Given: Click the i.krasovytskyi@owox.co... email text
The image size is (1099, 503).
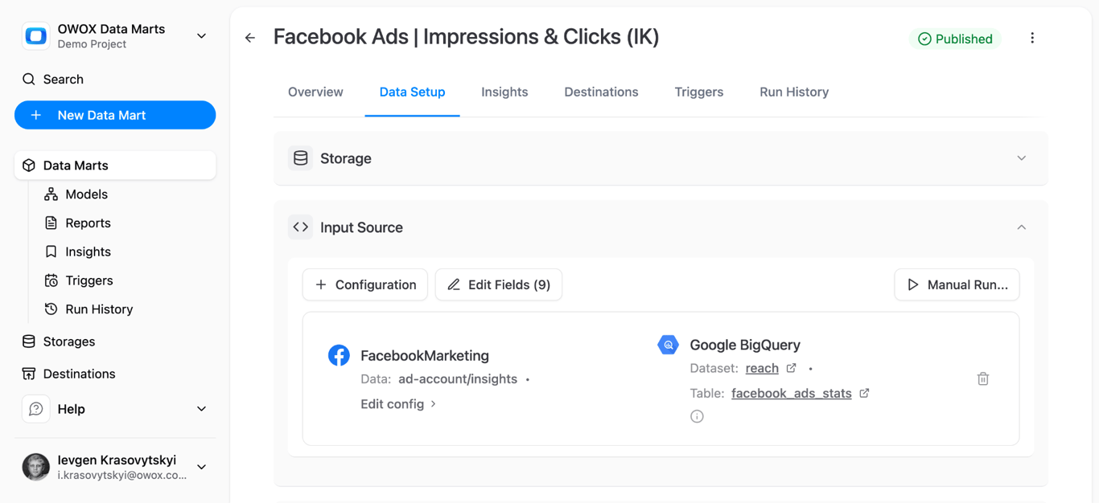Looking at the screenshot, I should coord(122,475).
